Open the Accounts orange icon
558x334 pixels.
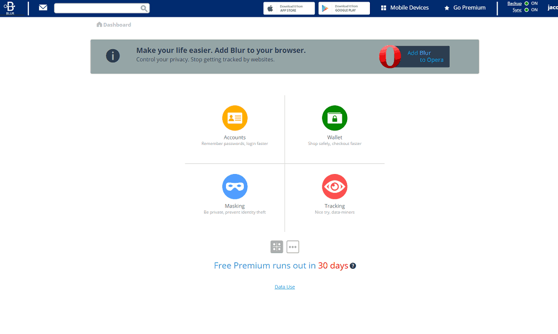(235, 118)
